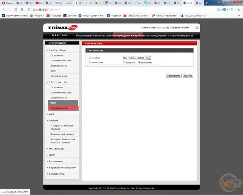Screen dimensions: 243x195
Task: Click the ROZETKA bookmark
Action: (x=37, y=15)
